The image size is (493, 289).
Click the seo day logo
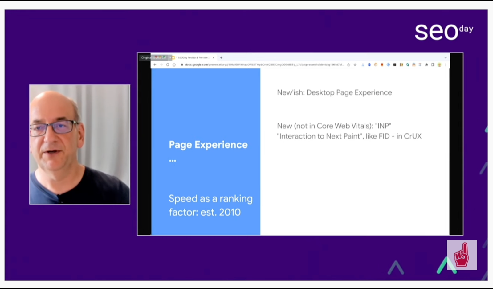443,32
